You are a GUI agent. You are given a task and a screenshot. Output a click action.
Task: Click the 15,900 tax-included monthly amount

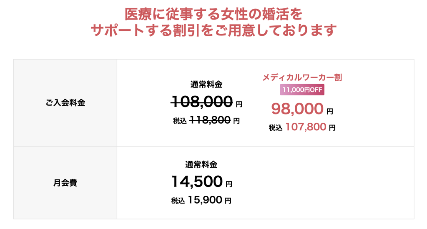205,200
